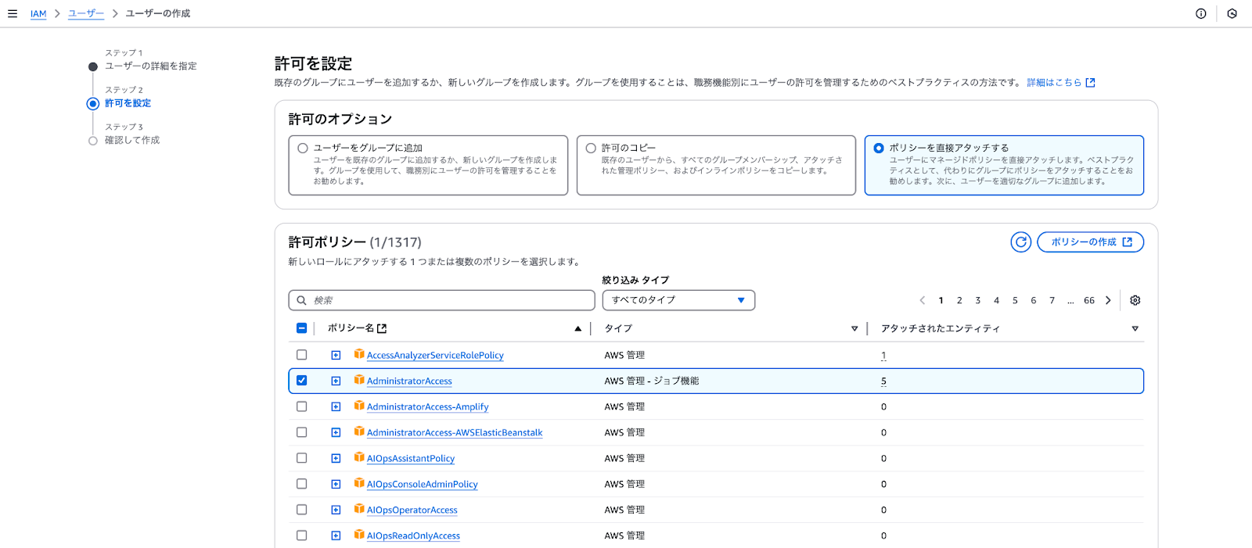Click the AdministratorAccess-Amplify cube icon

point(359,406)
